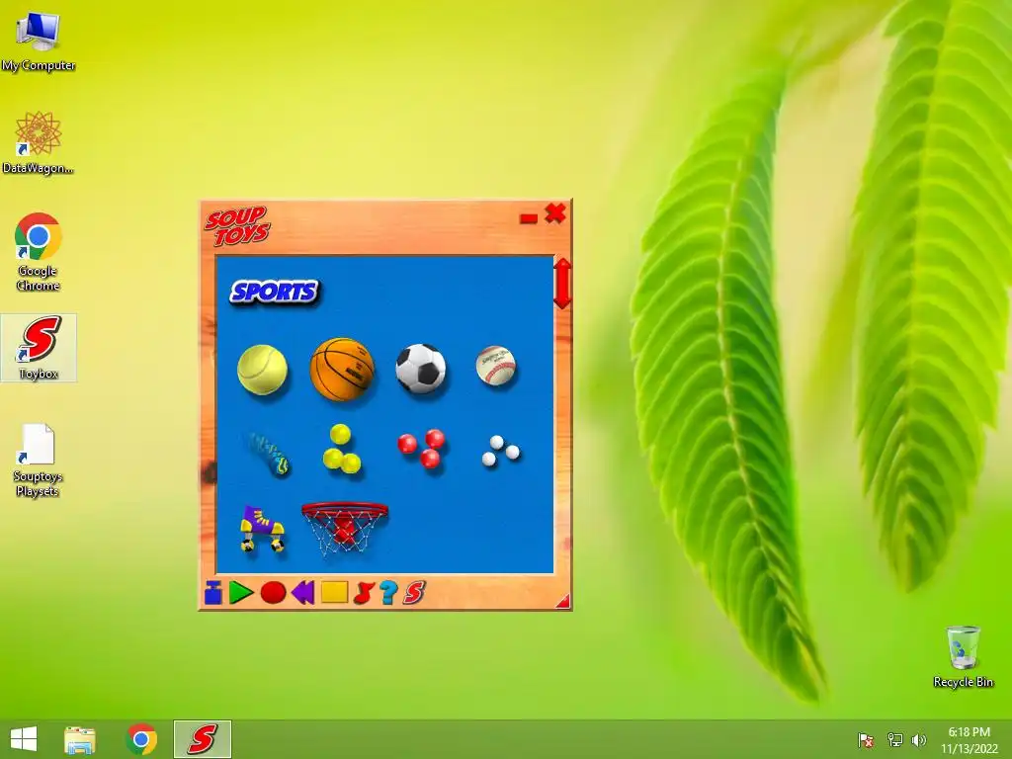Screen dimensions: 1012x759
Task: Pick the white balls cluster
Action: click(x=500, y=450)
